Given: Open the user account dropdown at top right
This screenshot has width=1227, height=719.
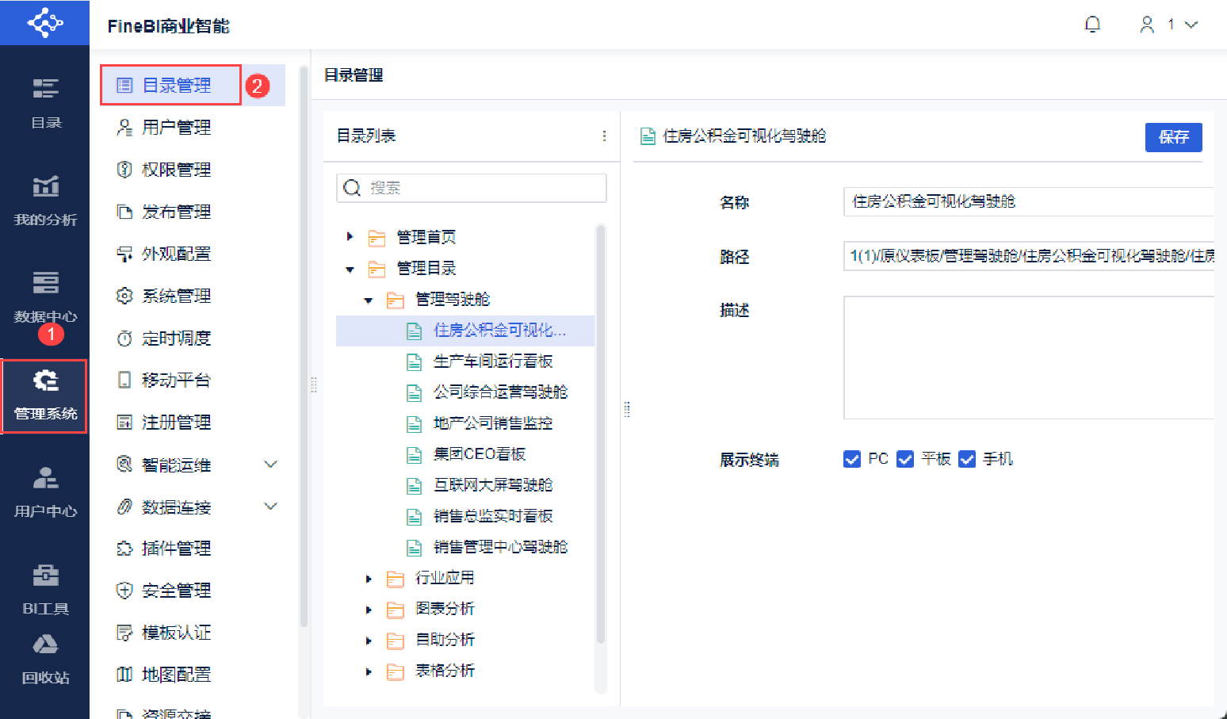Looking at the screenshot, I should tap(1169, 25).
